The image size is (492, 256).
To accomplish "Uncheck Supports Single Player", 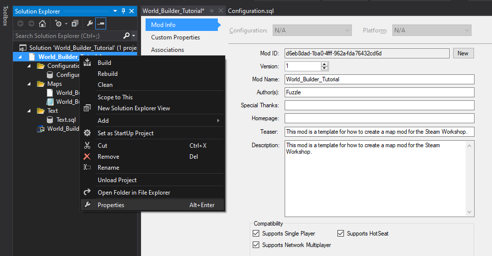I will tap(256, 234).
